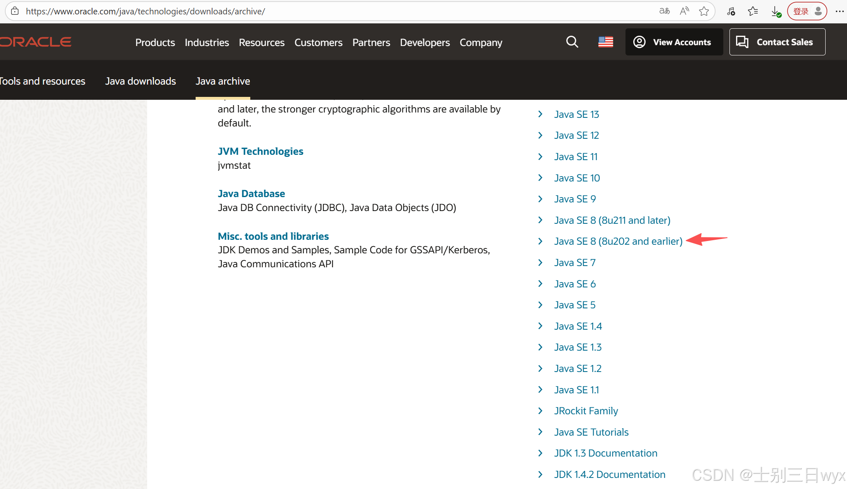This screenshot has width=847, height=489.
Task: Switch to the Java downloads tab
Action: pos(140,81)
